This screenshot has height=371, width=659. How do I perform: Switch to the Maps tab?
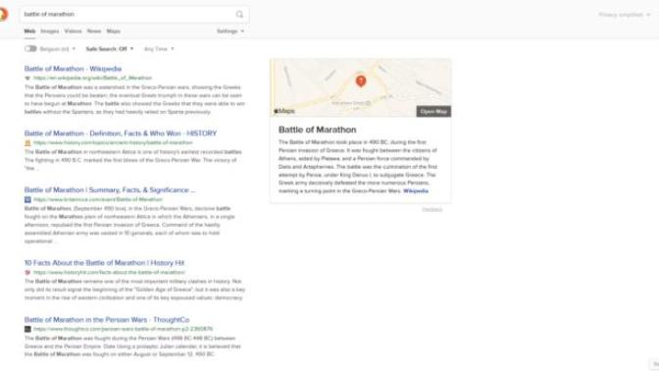pos(113,31)
